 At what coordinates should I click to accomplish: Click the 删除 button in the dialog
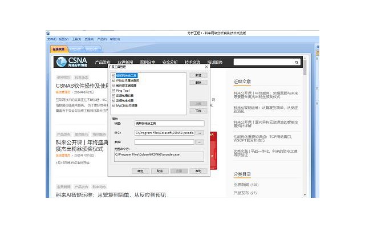click(x=198, y=82)
